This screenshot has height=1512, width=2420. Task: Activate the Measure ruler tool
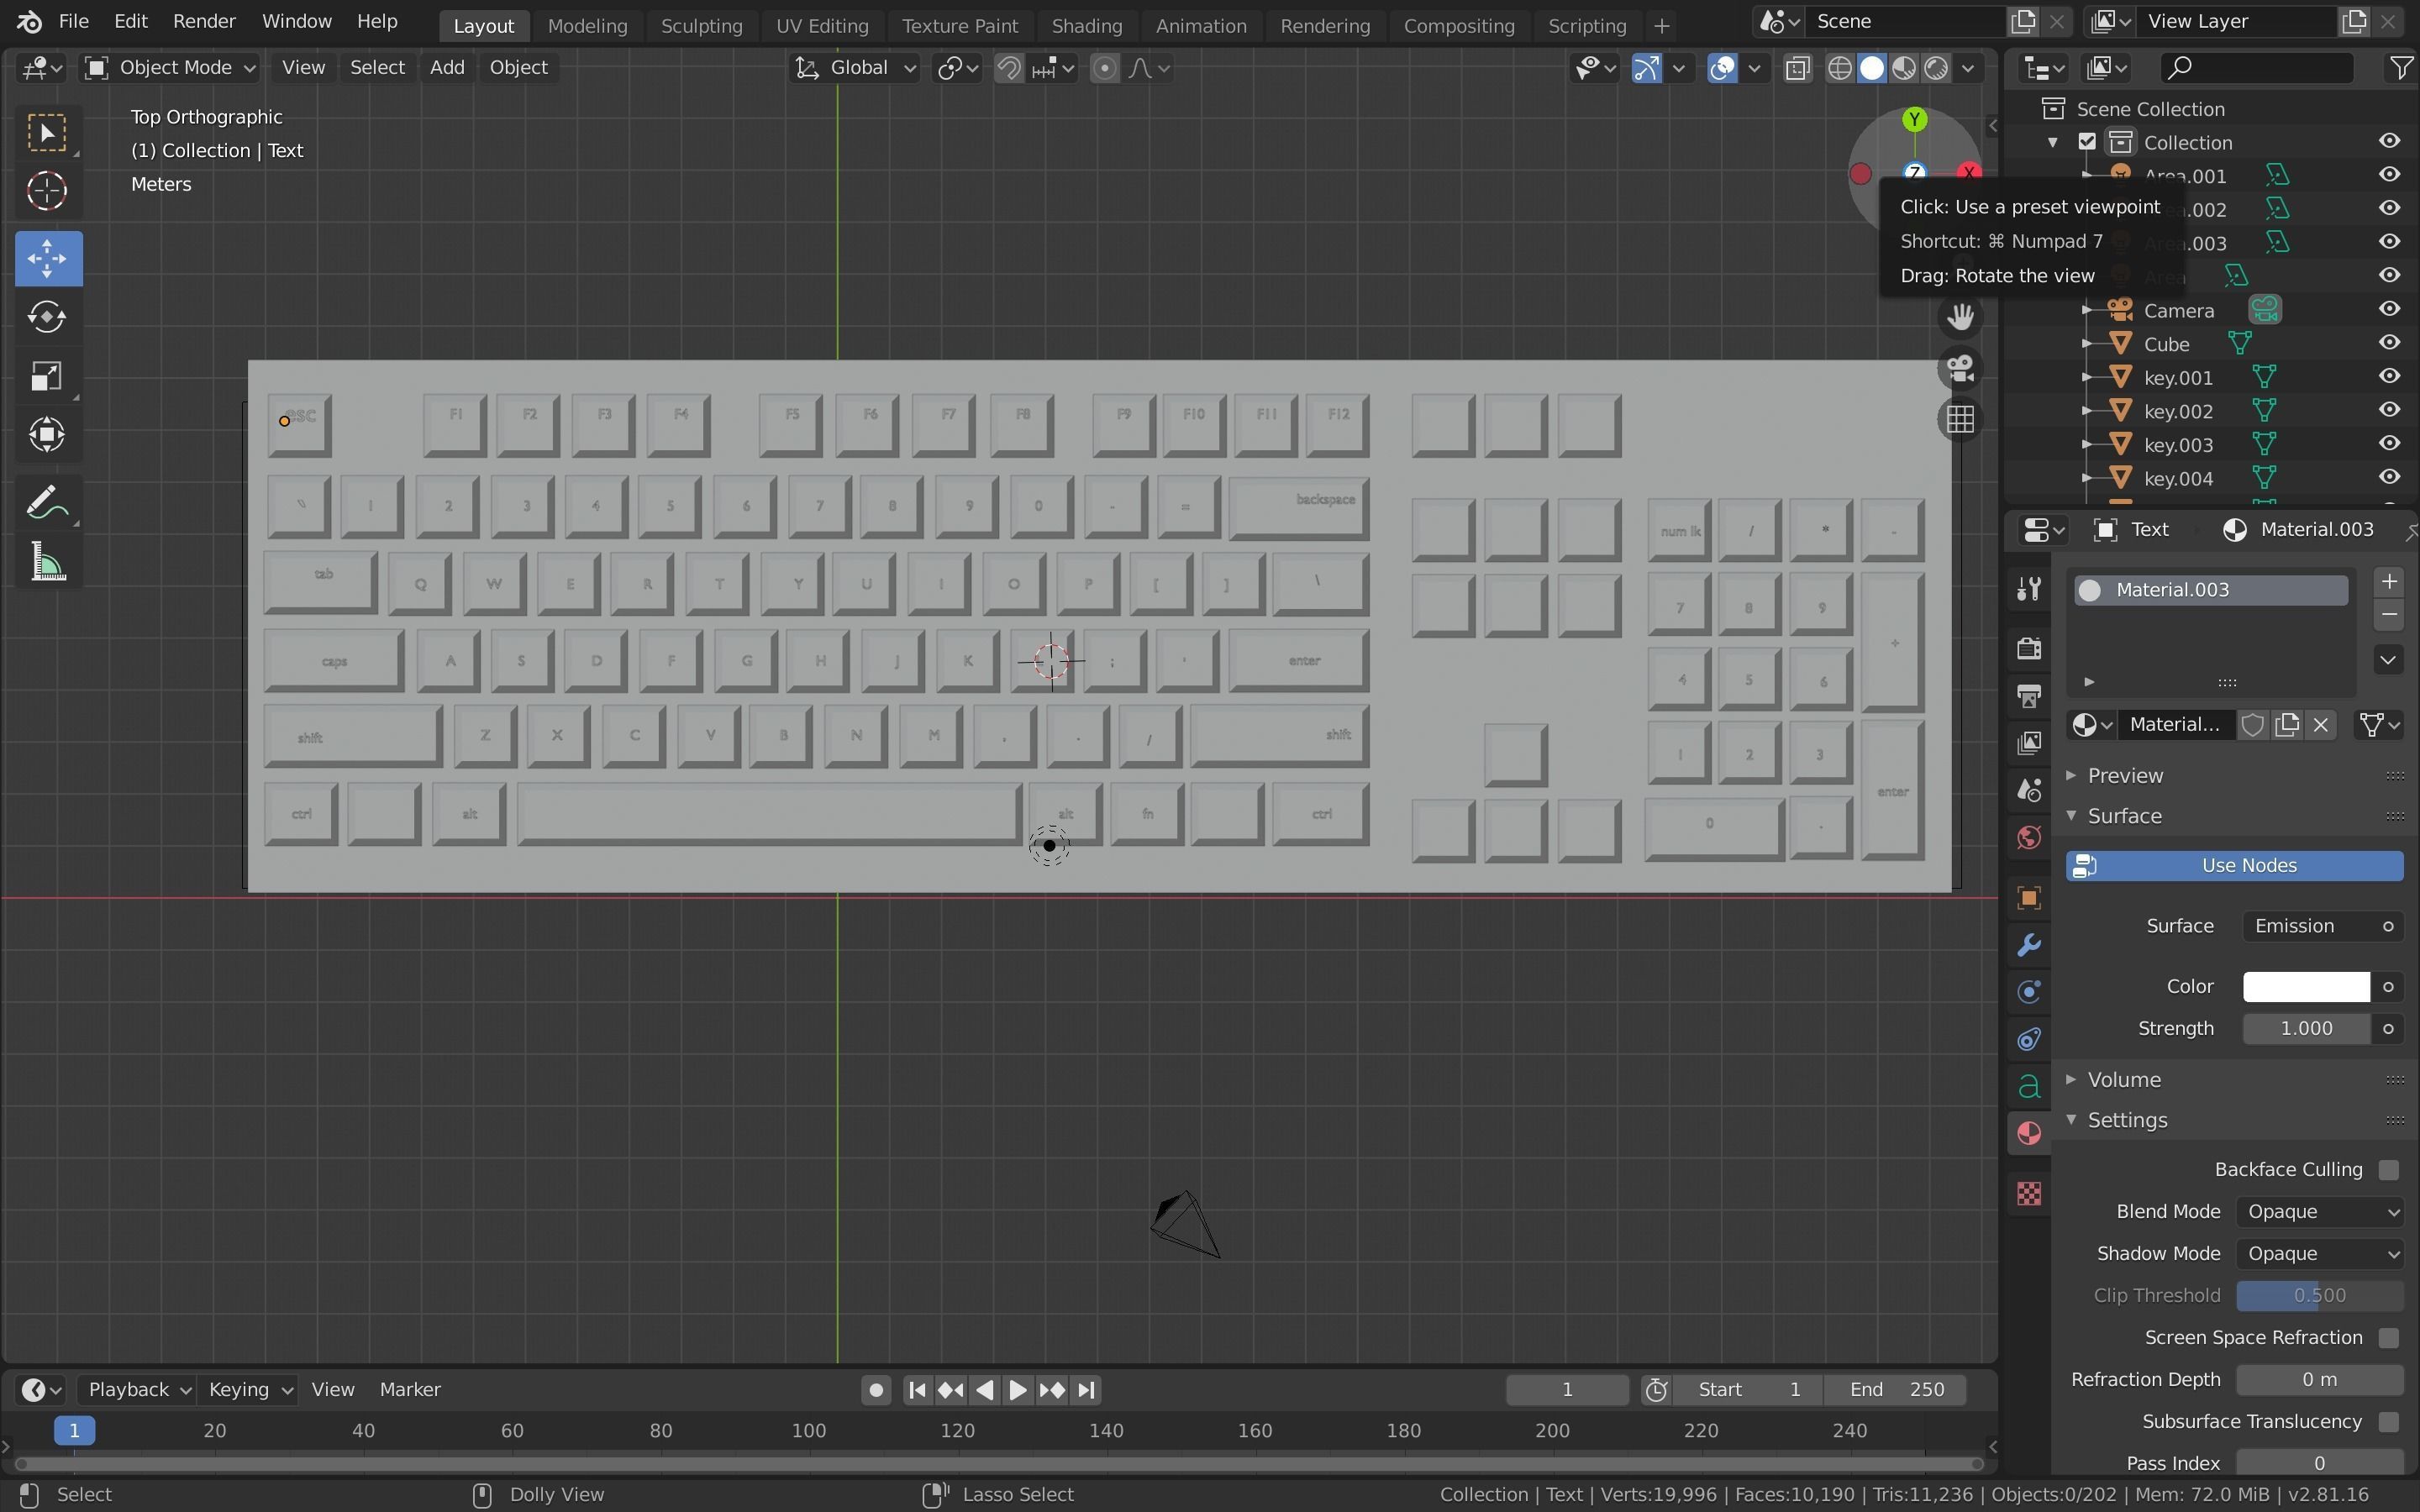click(47, 563)
